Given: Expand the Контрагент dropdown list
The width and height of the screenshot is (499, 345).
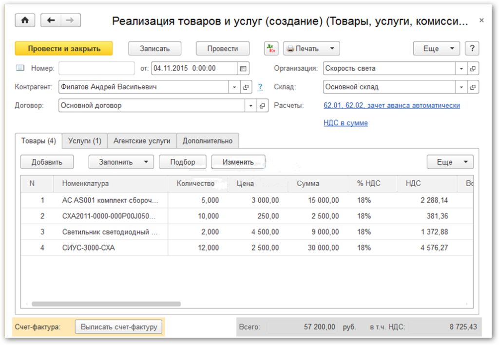Looking at the screenshot, I should point(234,87).
